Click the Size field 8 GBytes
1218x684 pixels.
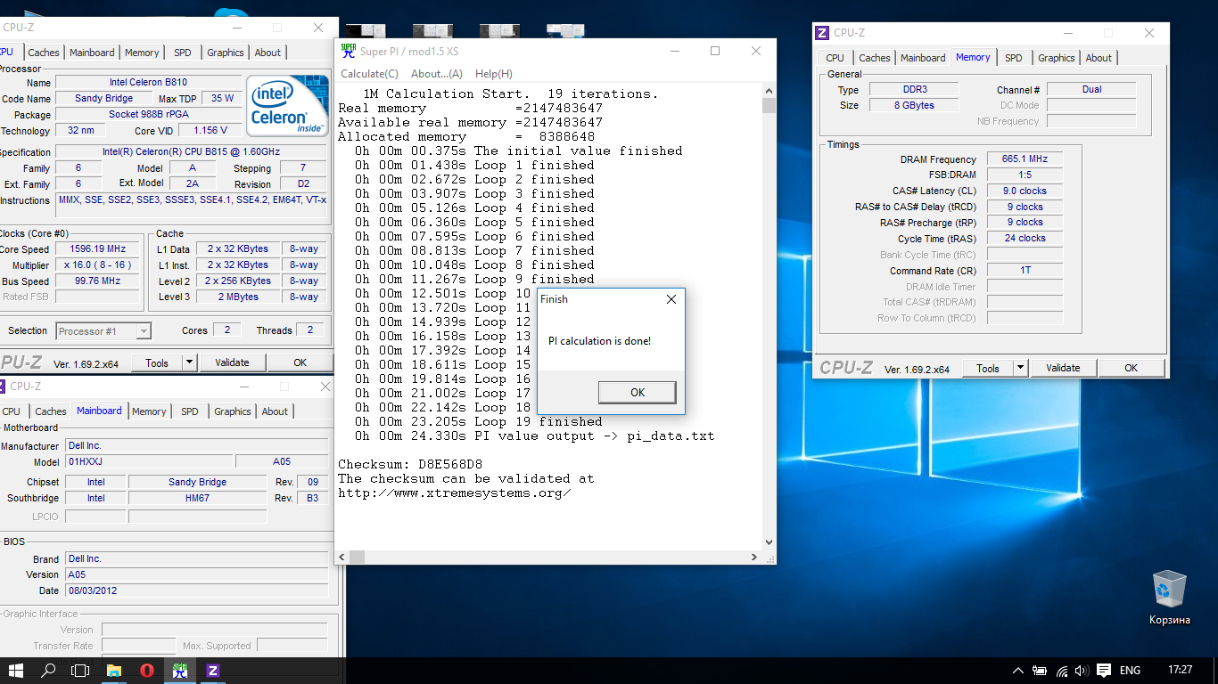(913, 105)
